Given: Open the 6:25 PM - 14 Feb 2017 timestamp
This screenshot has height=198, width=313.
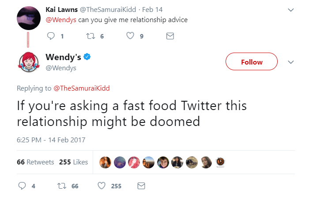Looking at the screenshot, I should pyautogui.click(x=51, y=140).
